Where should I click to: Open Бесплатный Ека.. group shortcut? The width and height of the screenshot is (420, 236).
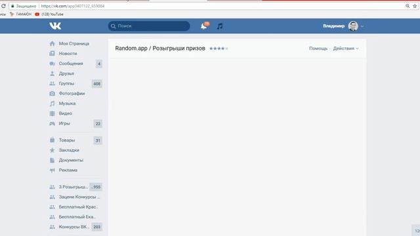click(x=77, y=217)
